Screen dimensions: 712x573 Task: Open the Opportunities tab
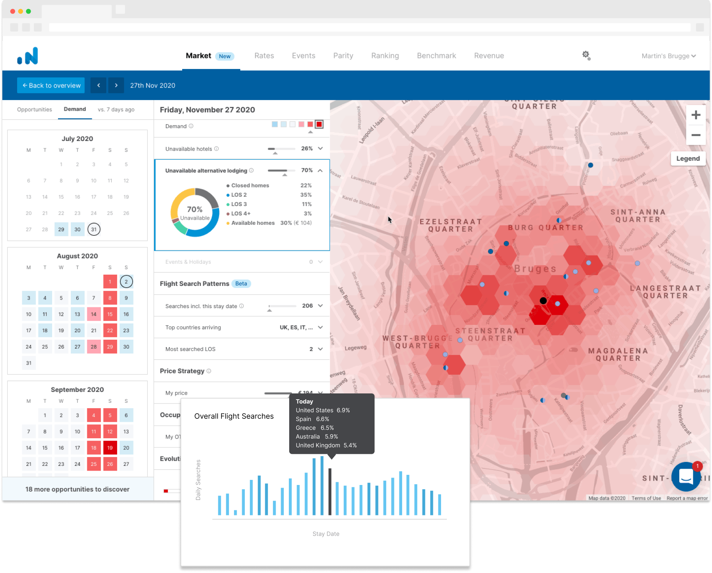point(34,109)
